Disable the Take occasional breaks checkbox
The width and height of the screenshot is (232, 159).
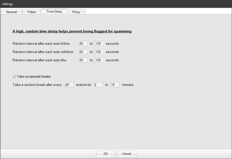14,77
